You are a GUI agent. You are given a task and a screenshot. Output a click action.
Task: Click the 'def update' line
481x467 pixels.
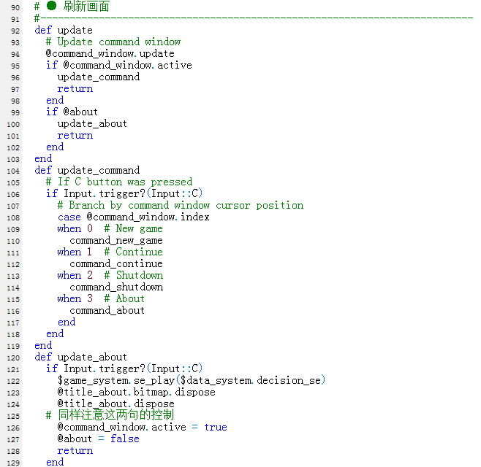[x=64, y=31]
